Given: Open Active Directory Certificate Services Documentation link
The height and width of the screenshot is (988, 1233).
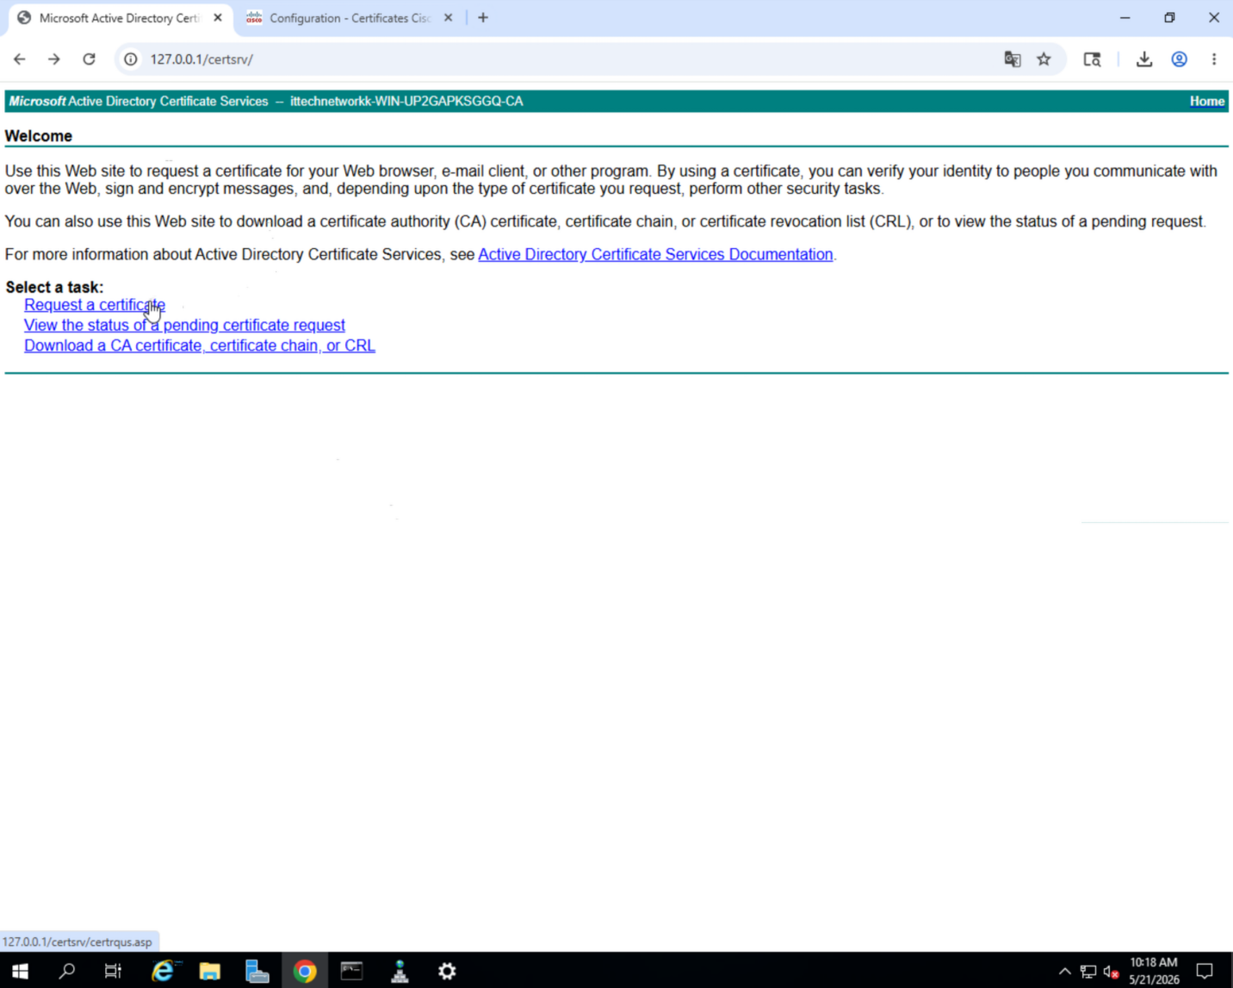Looking at the screenshot, I should coord(655,255).
